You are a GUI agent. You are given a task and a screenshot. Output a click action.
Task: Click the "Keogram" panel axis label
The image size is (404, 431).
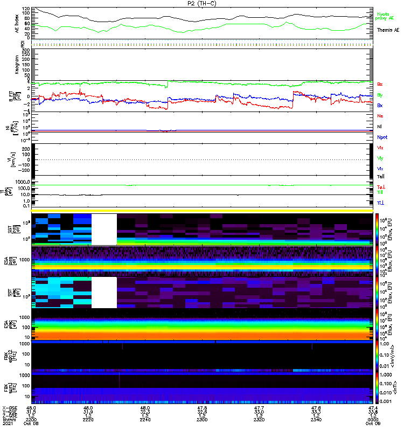click(x=17, y=65)
